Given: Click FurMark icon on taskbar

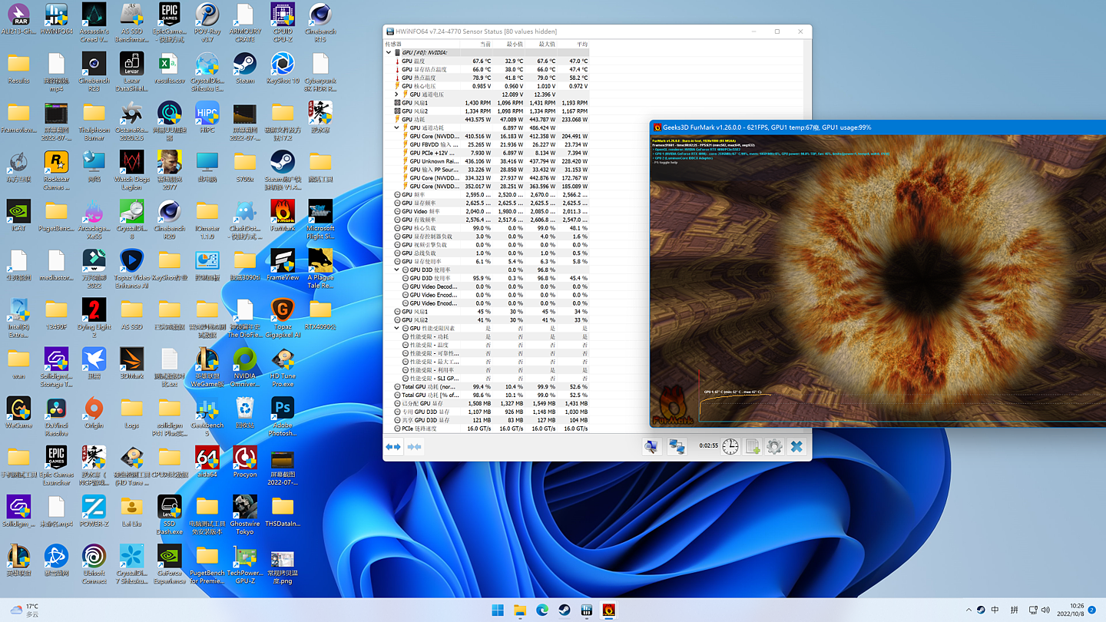Looking at the screenshot, I should pyautogui.click(x=609, y=610).
